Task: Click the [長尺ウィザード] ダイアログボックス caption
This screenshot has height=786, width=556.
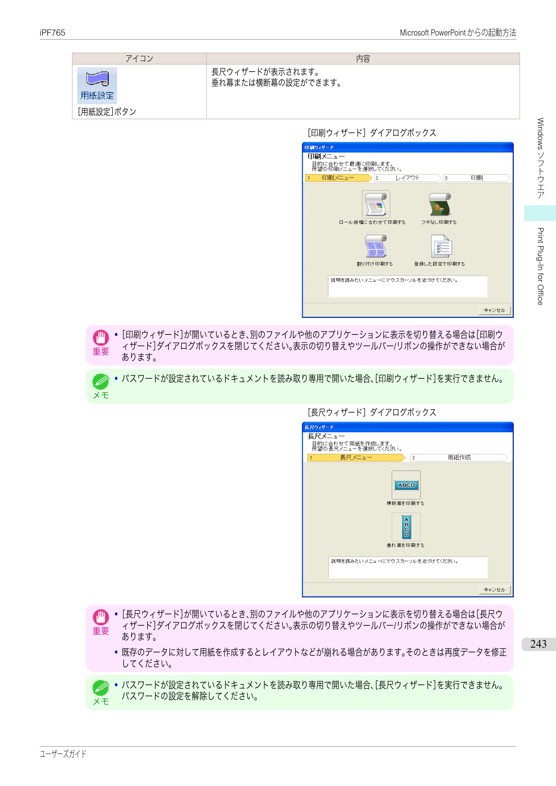Action: click(x=372, y=412)
